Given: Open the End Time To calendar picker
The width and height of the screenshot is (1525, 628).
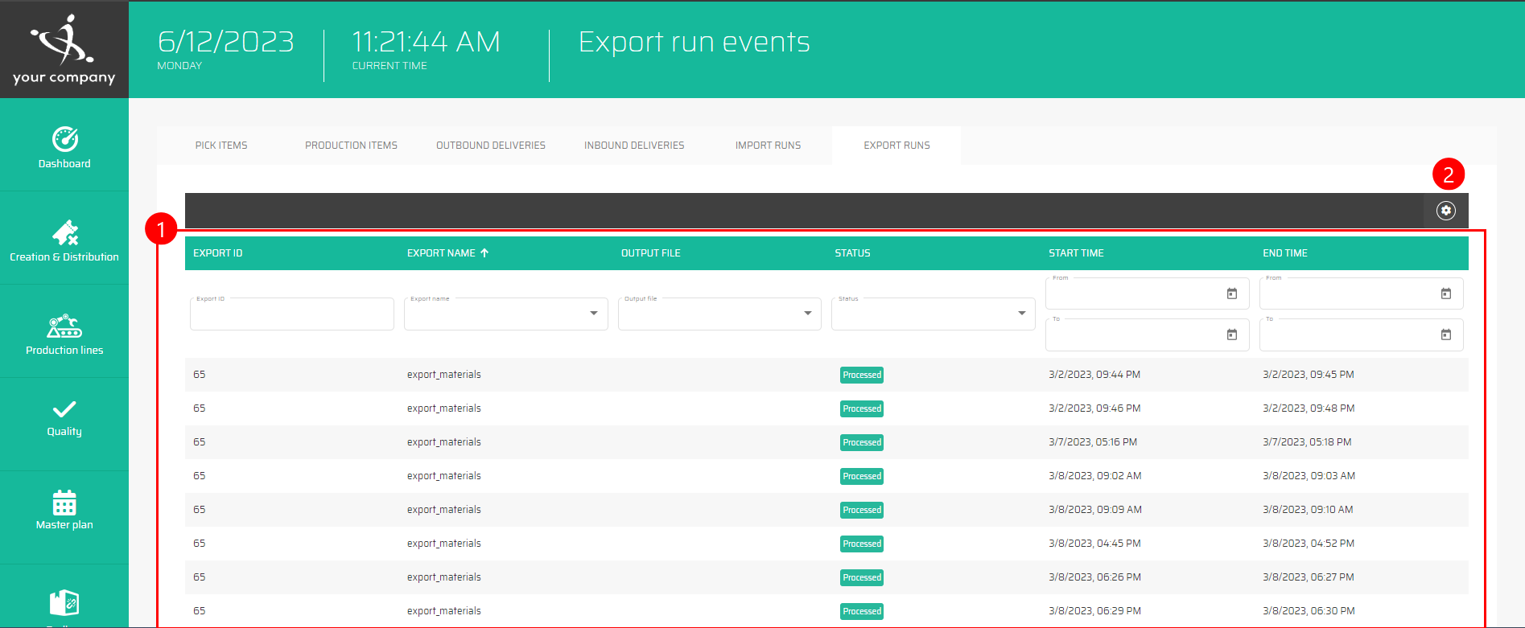Looking at the screenshot, I should [1445, 335].
